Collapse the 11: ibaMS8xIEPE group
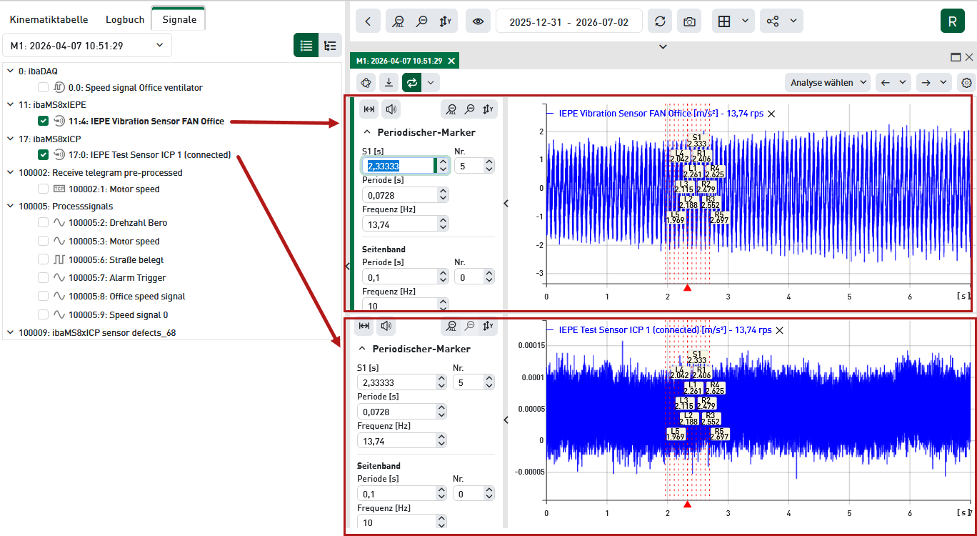977x536 pixels. (9, 104)
